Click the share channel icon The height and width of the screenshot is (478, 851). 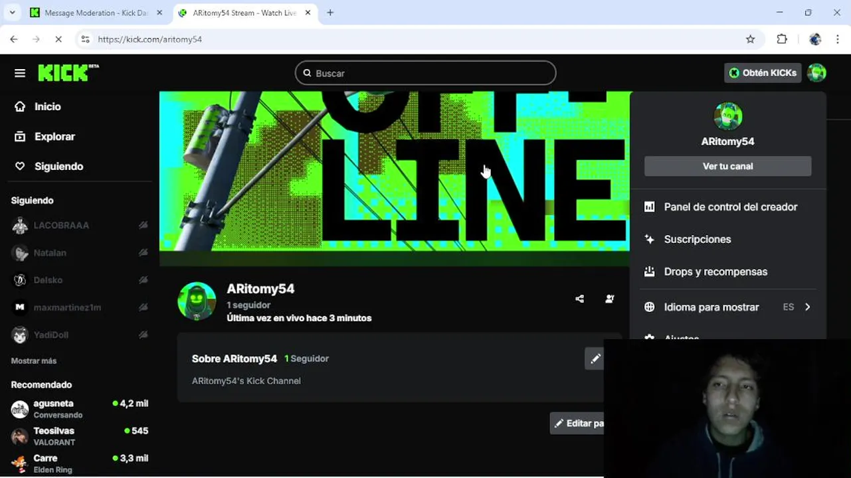tap(579, 299)
